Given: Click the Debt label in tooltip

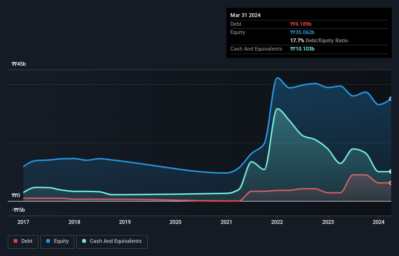Looking at the screenshot, I should click(x=236, y=24).
